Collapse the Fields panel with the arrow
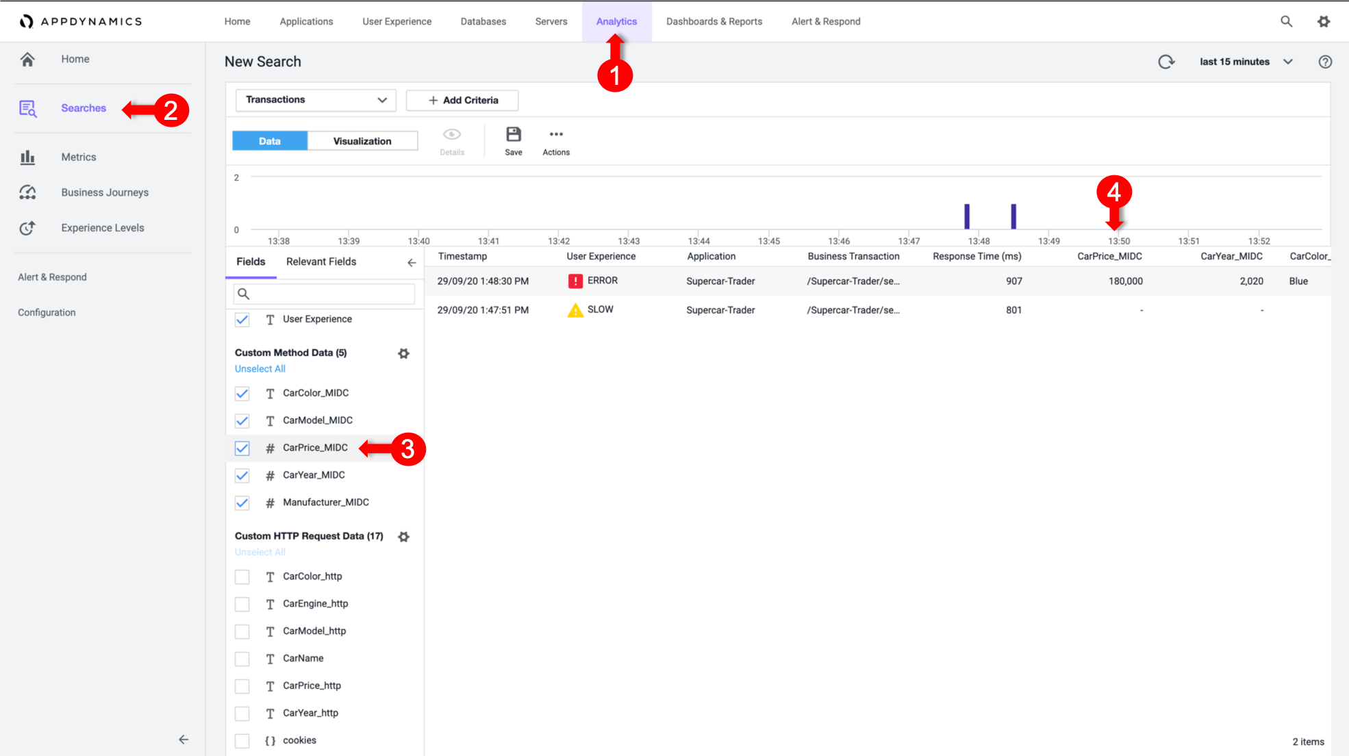The image size is (1349, 756). coord(412,262)
